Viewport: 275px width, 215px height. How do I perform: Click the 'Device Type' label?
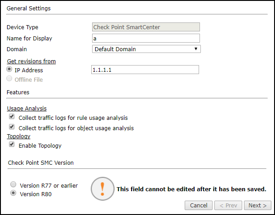pyautogui.click(x=22, y=27)
